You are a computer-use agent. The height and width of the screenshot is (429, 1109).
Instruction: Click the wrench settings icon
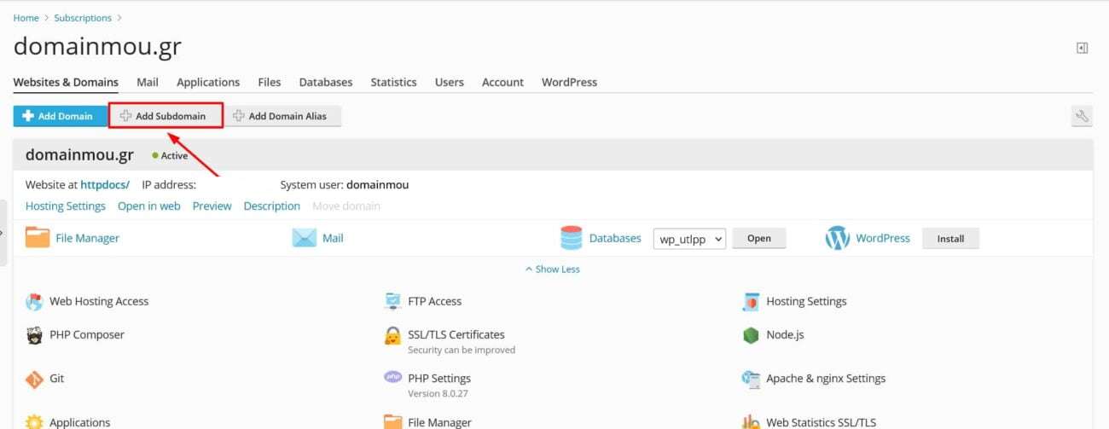pyautogui.click(x=1082, y=116)
